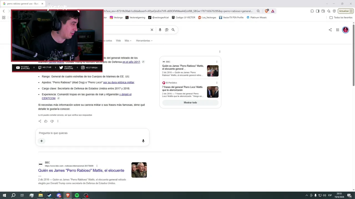
Task: Click link icon after CENTCOM
Action: click(x=58, y=98)
